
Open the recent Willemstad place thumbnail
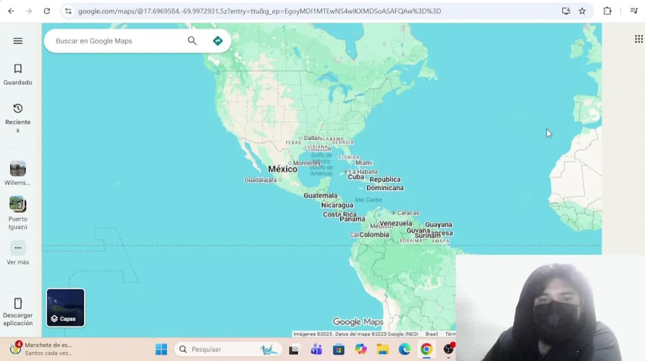[18, 168]
